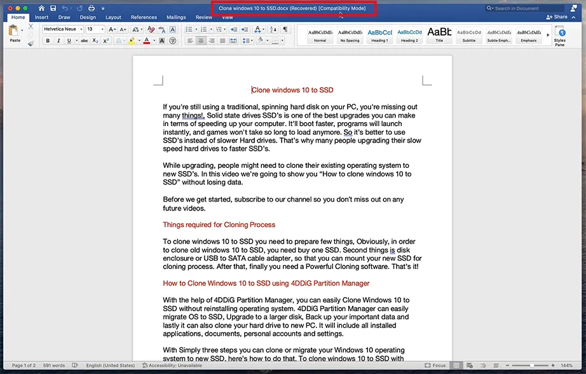The image size is (586, 374).
Task: Click the yellow text highlight color button
Action: coord(131,41)
